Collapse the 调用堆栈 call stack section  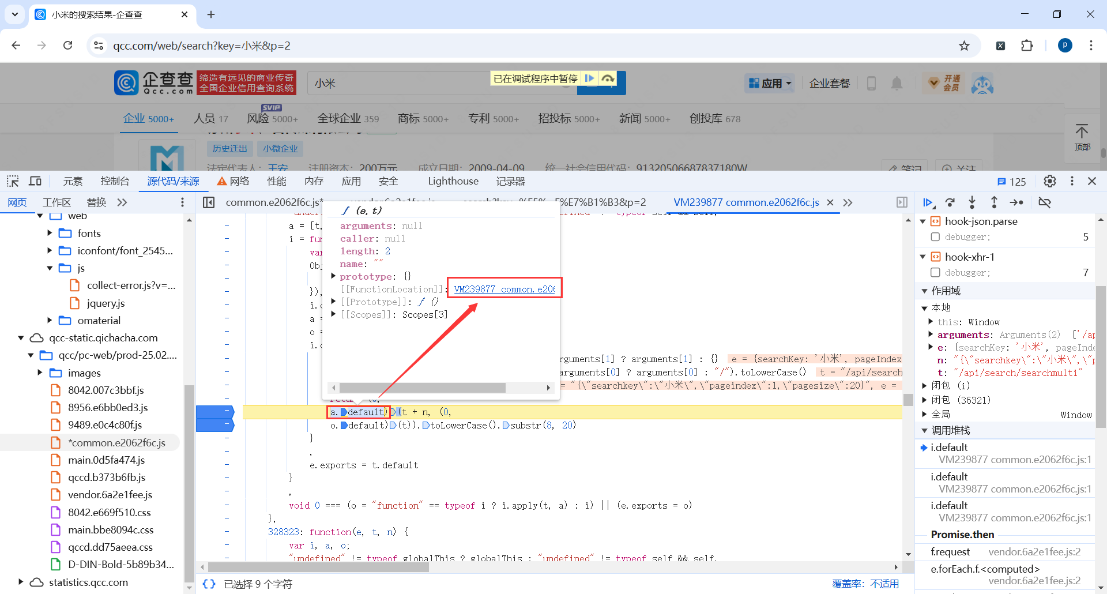coord(925,431)
